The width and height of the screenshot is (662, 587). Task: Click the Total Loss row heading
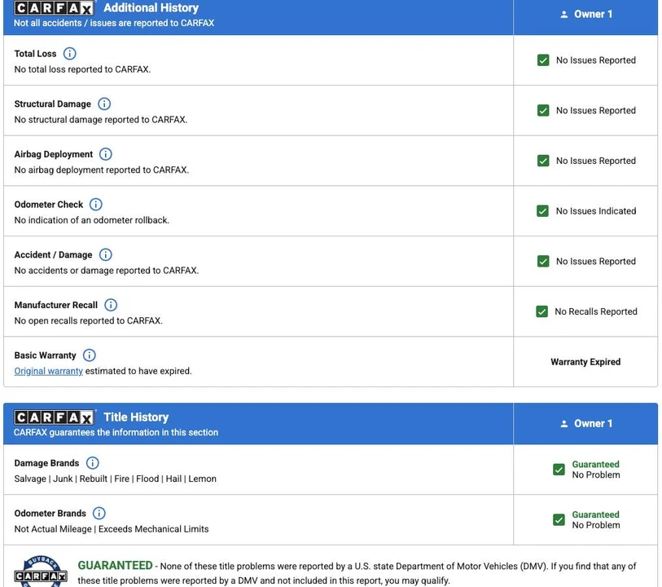pyautogui.click(x=36, y=54)
